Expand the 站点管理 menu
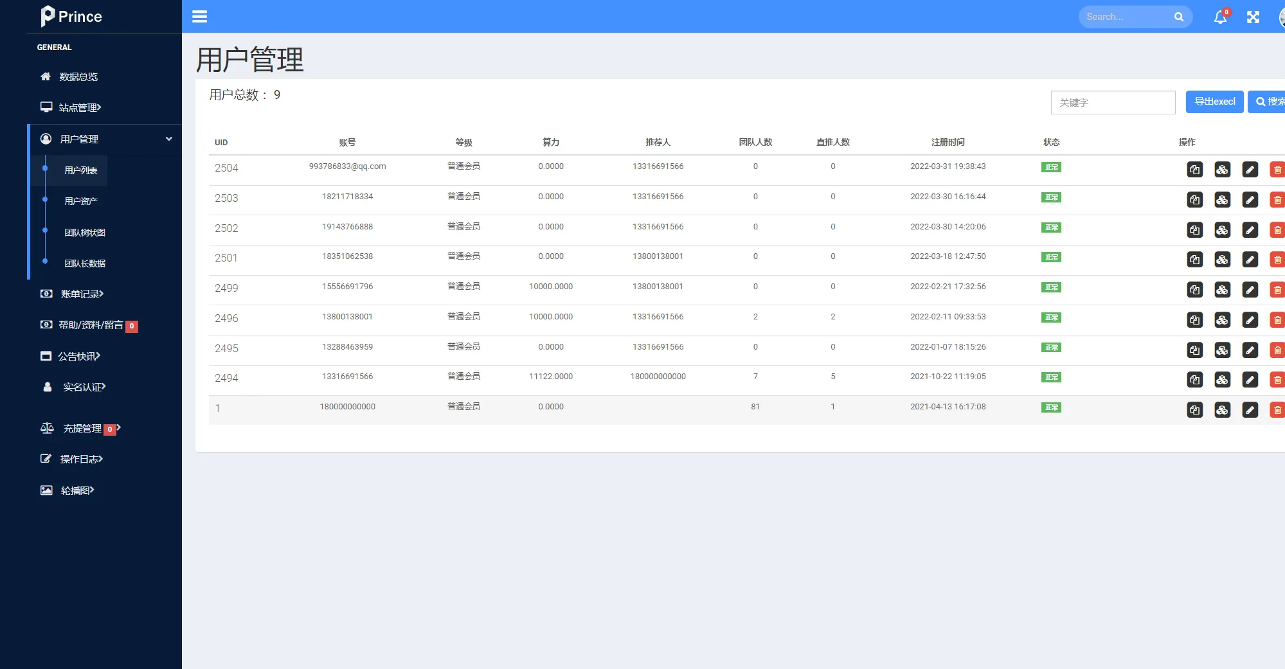This screenshot has width=1285, height=669. pyautogui.click(x=78, y=107)
